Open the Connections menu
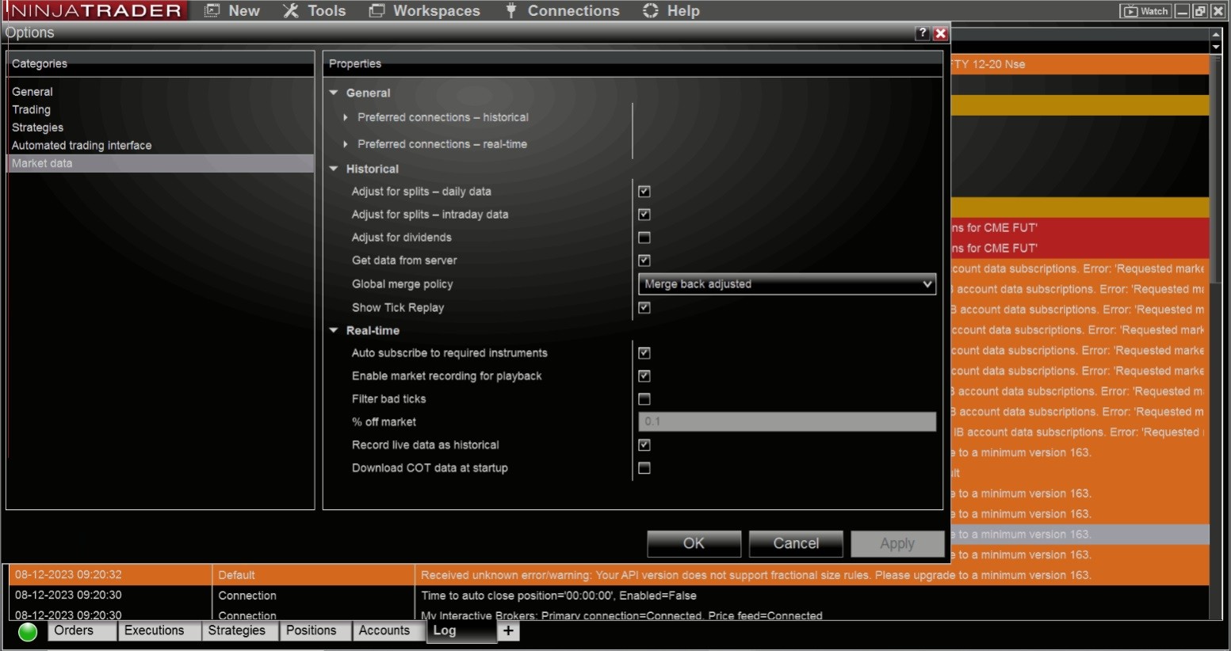 [x=563, y=11]
